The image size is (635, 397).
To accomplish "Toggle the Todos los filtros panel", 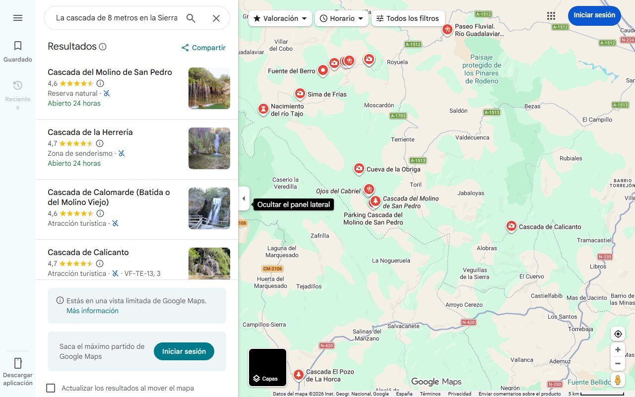I will tap(408, 18).
